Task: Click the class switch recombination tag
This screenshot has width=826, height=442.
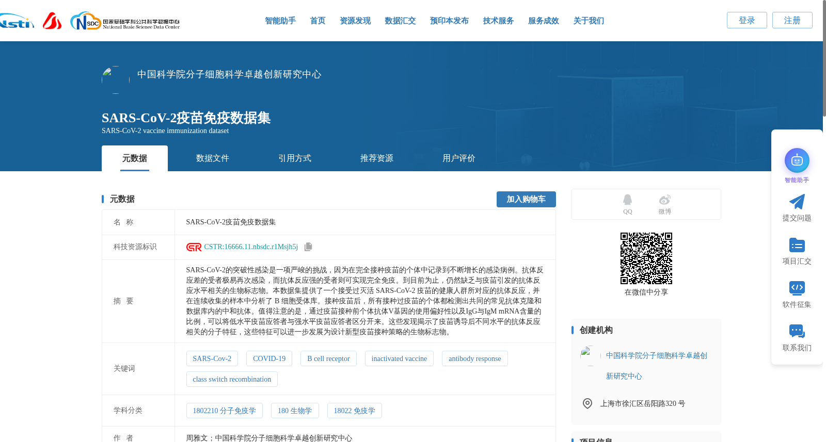Action: [232, 379]
